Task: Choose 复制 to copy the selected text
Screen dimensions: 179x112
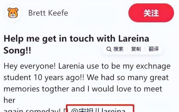Action: [136, 49]
